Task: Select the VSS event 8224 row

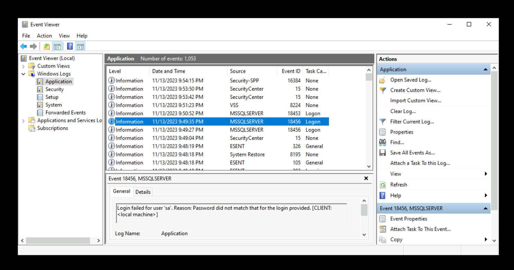Action: 218,105
